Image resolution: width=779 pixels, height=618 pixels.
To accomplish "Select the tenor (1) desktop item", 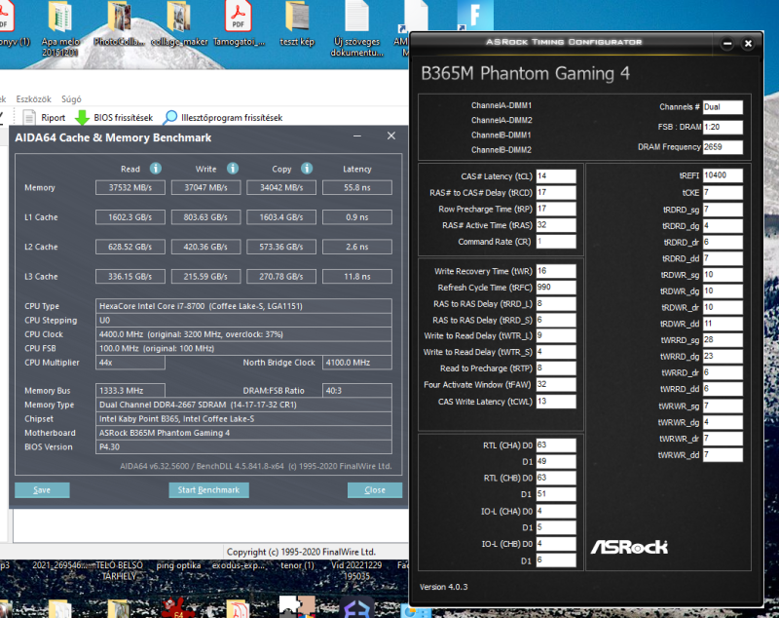I will coord(297,565).
